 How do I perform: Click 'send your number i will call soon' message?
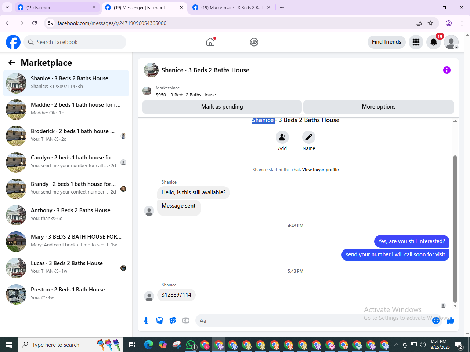pyautogui.click(x=395, y=254)
